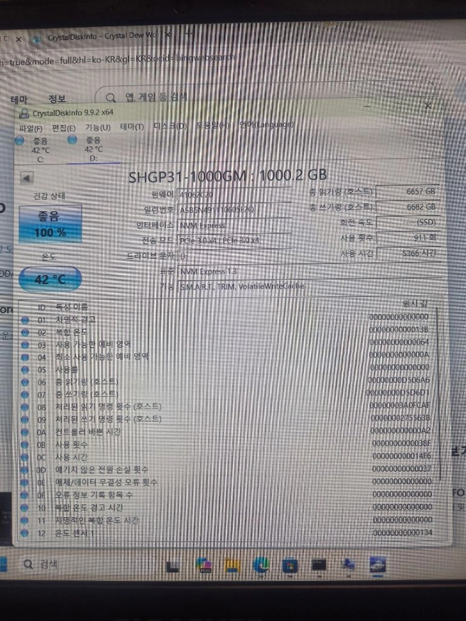The height and width of the screenshot is (621, 466).
Task: Click the status circle for 0D 예기치 않은 전원 손실 횟수
Action: point(25,470)
